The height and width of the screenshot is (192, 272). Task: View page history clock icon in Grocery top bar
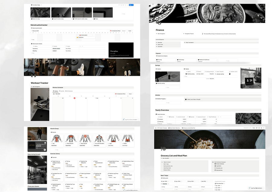tap(259, 128)
